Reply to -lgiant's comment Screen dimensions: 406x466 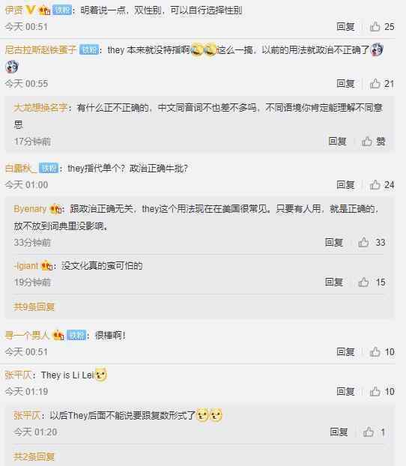[334, 282]
